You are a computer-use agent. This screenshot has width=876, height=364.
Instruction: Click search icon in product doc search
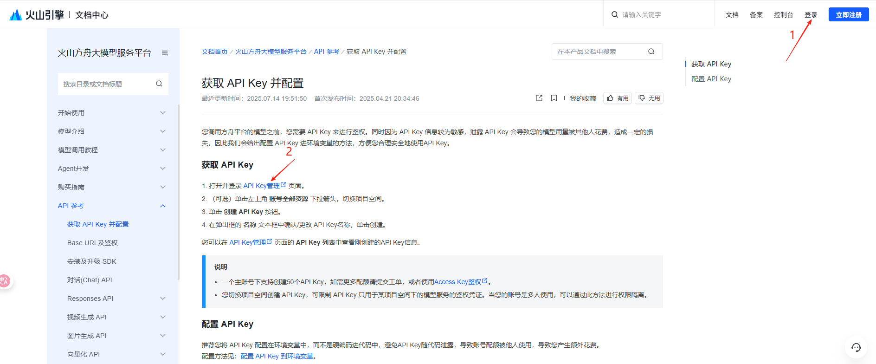(x=651, y=52)
